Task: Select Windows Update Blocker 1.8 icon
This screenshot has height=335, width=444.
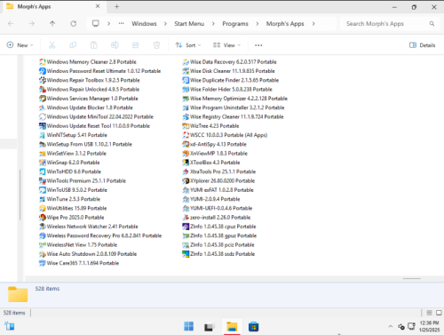Action: tap(43, 108)
